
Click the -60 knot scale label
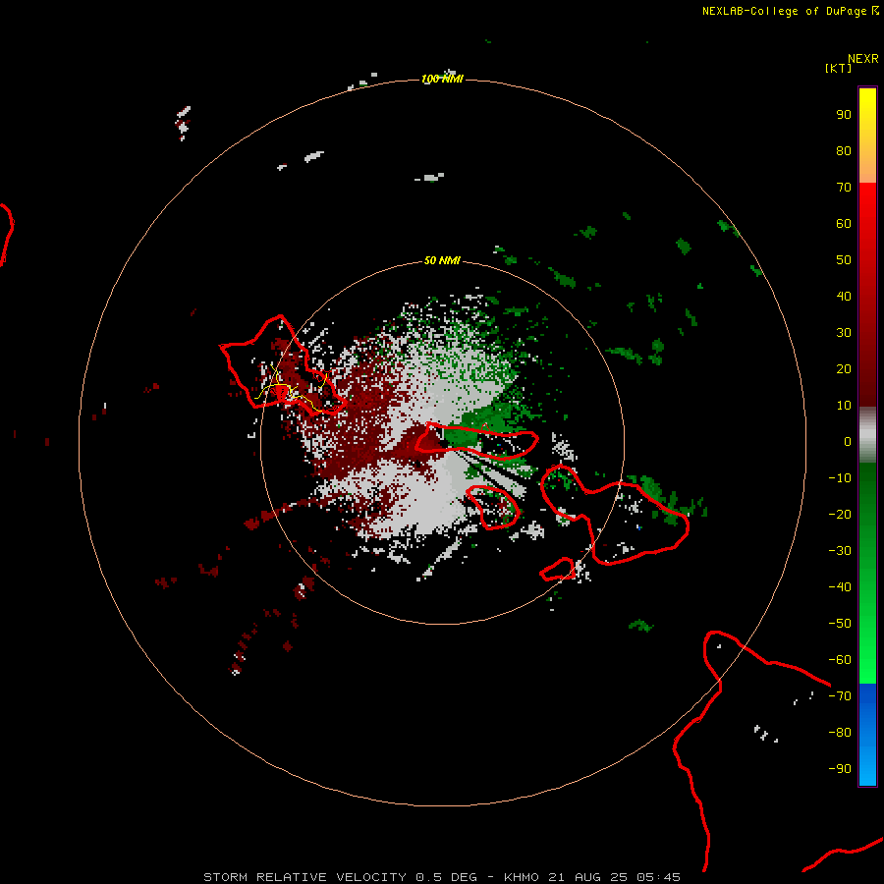tap(840, 660)
